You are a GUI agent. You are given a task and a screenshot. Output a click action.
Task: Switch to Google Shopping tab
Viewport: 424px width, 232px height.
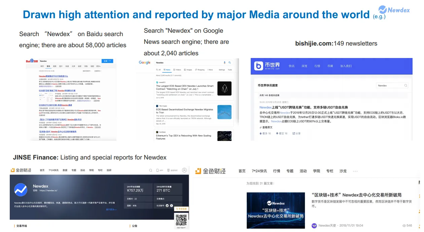tap(200, 70)
